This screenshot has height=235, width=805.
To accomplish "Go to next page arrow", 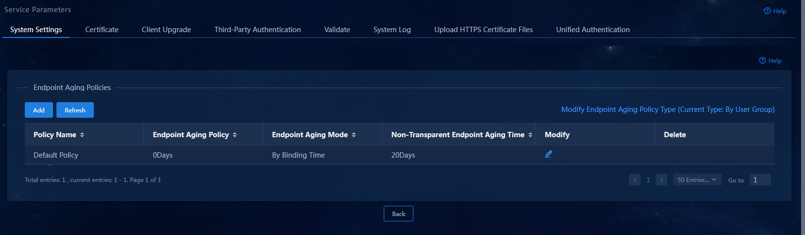I will point(662,180).
